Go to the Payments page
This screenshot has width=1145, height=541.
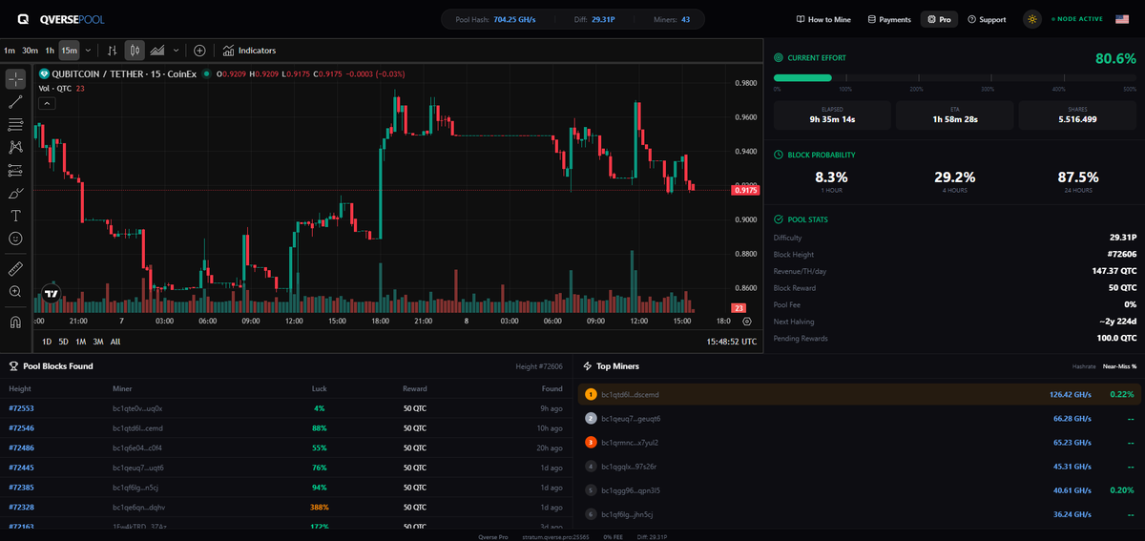pos(889,19)
